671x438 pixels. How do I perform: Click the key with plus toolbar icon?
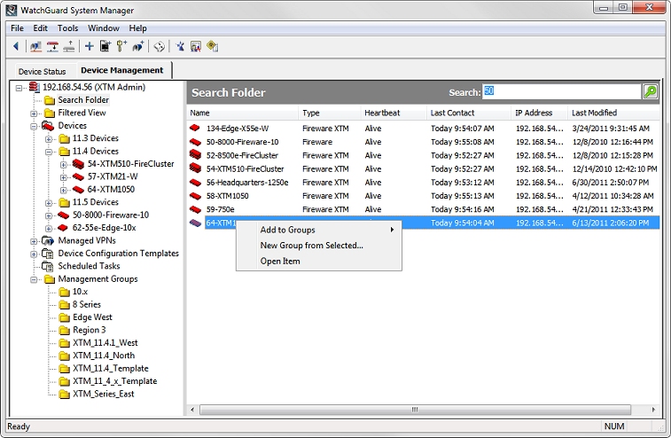[122, 46]
